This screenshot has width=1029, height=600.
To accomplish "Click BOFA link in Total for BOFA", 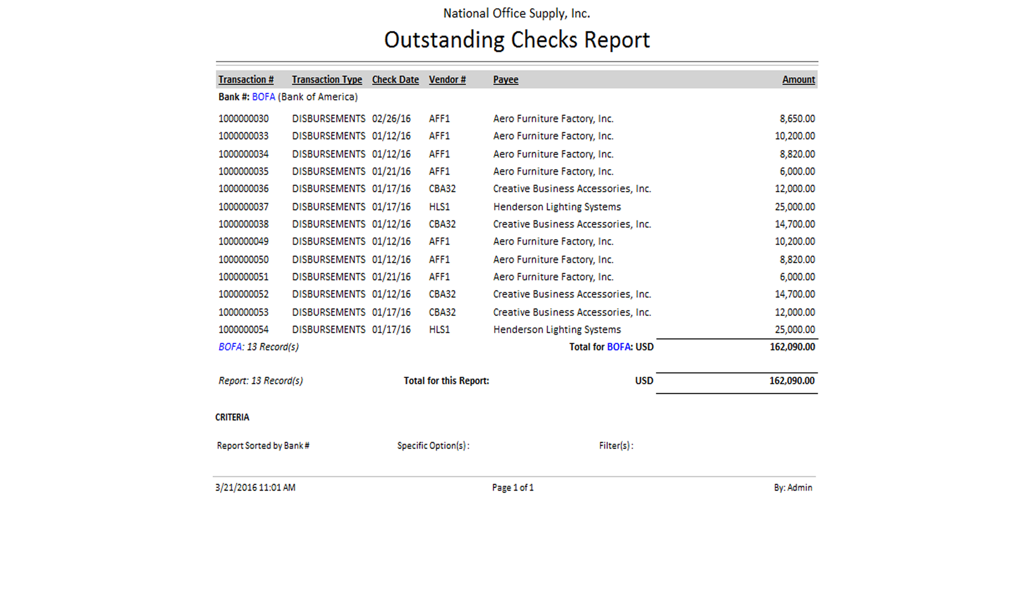I will tap(618, 347).
